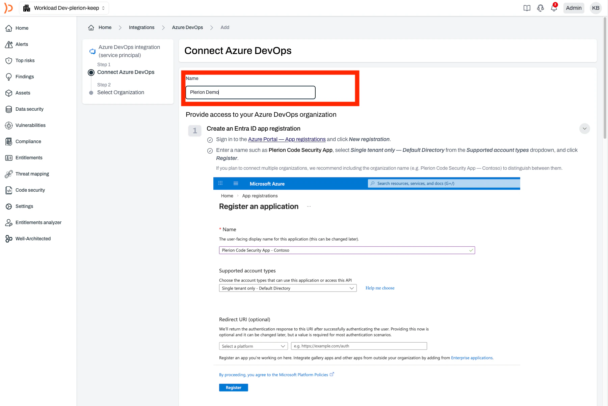Click the checkmark beside the sign-in instruction
608x406 pixels.
point(210,140)
